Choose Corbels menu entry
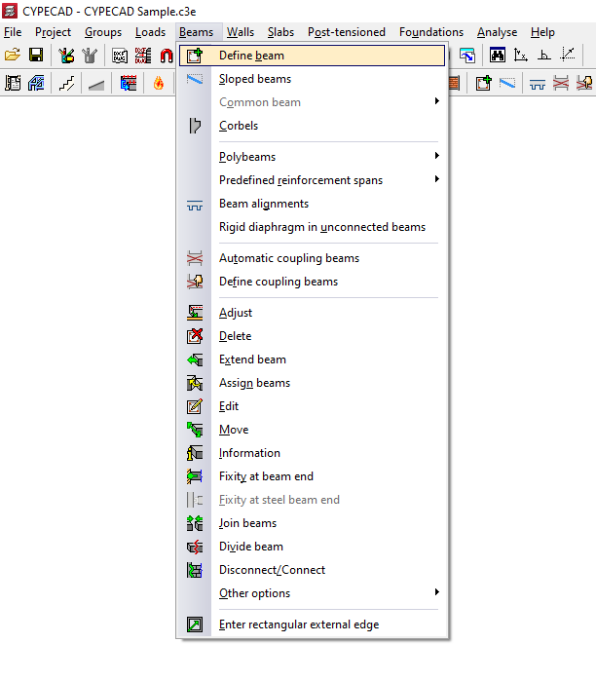The height and width of the screenshot is (681, 596). tap(312, 126)
